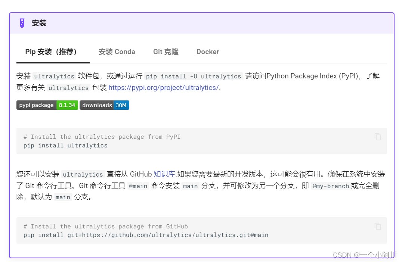Click the '# Install the ultralytics package from PyPI' comment

coord(102,137)
